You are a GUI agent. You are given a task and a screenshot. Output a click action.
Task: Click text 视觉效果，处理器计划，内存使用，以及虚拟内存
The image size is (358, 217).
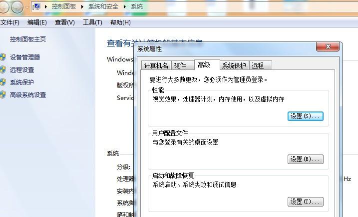(218, 99)
